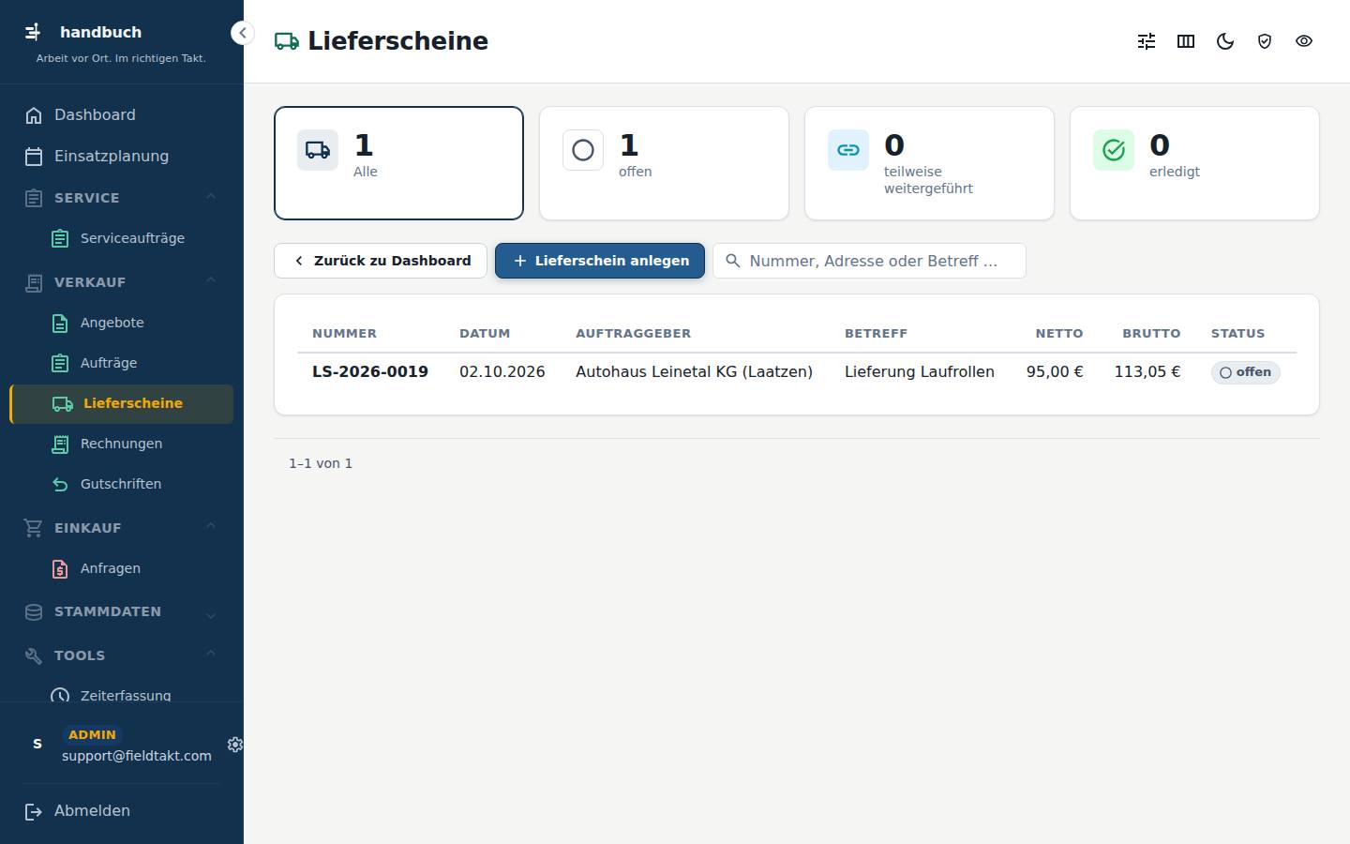Click the circle icon in offen card
Screen dimensions: 1350x844
(583, 150)
